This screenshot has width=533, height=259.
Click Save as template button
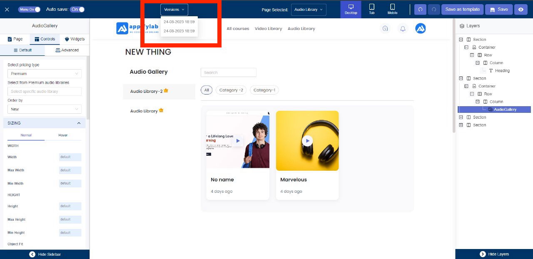(462, 10)
